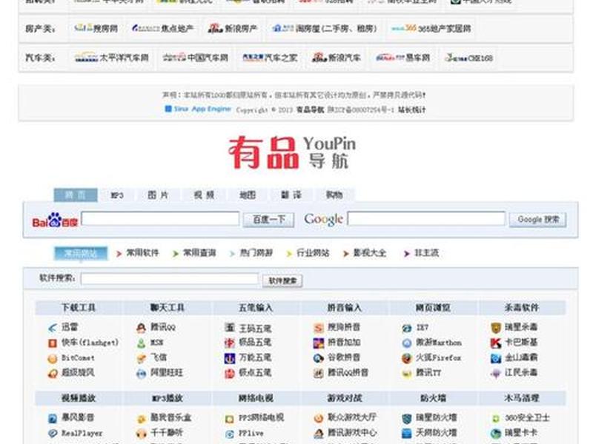Open the 酷我音乐盒 icon

click(141, 418)
